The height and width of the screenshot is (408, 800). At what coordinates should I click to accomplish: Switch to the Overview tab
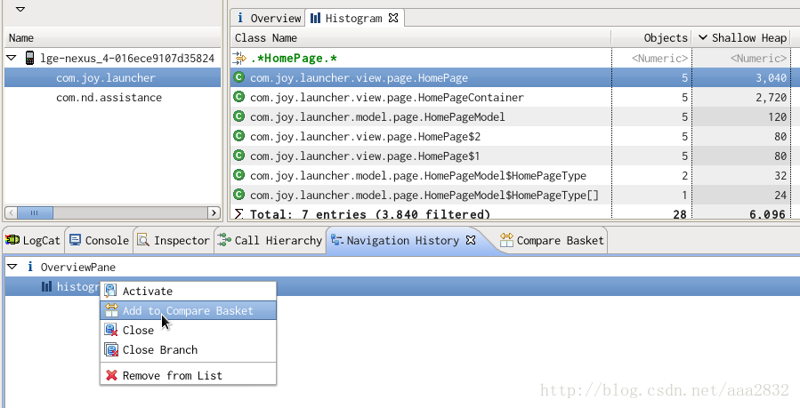[x=269, y=19]
